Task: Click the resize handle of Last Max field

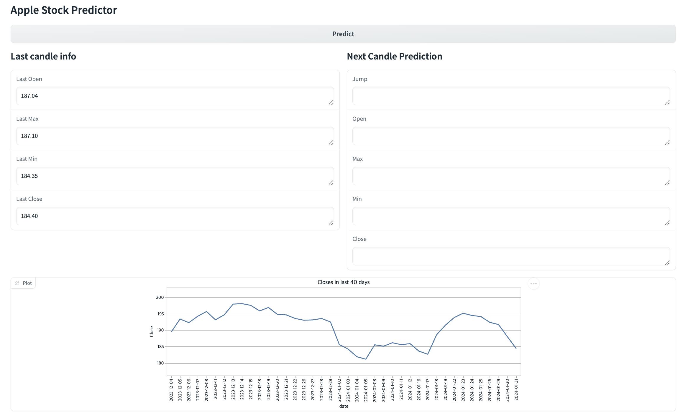Action: [331, 142]
